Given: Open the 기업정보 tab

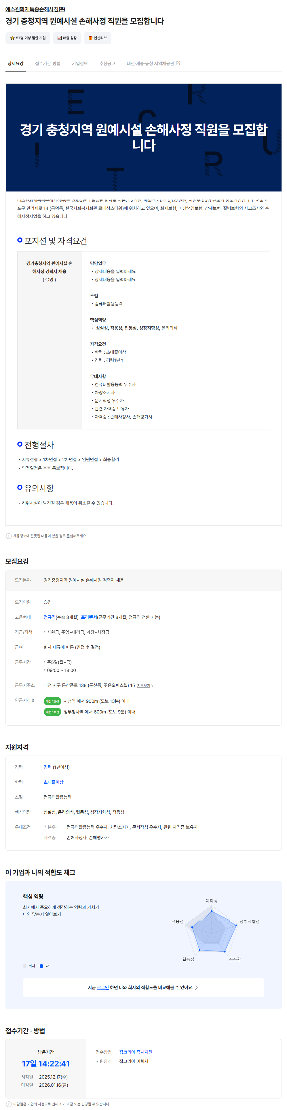Looking at the screenshot, I should coord(80,63).
